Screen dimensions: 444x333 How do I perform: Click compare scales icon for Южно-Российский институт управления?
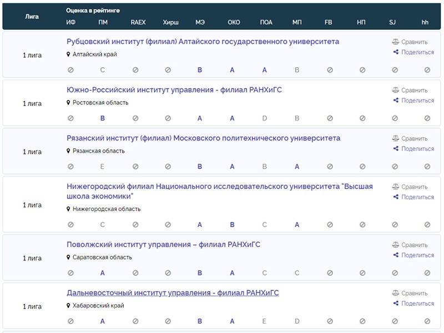396,90
